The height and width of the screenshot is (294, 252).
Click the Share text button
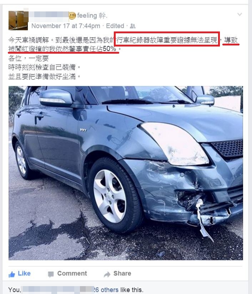click(122, 273)
